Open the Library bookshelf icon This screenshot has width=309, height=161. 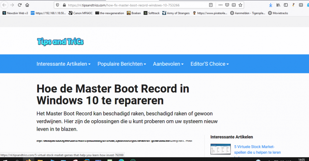pyautogui.click(x=277, y=5)
